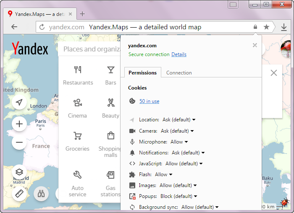294x213 pixels.
Task: Close the Yandex.Maps tab
Action: tap(70, 14)
